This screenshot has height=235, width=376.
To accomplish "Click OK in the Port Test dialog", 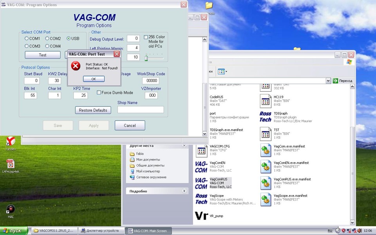I will coord(94,79).
